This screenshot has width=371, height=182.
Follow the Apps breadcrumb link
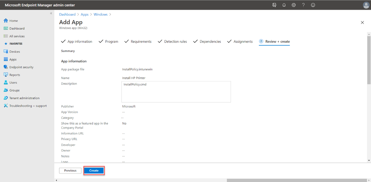[x=84, y=14]
